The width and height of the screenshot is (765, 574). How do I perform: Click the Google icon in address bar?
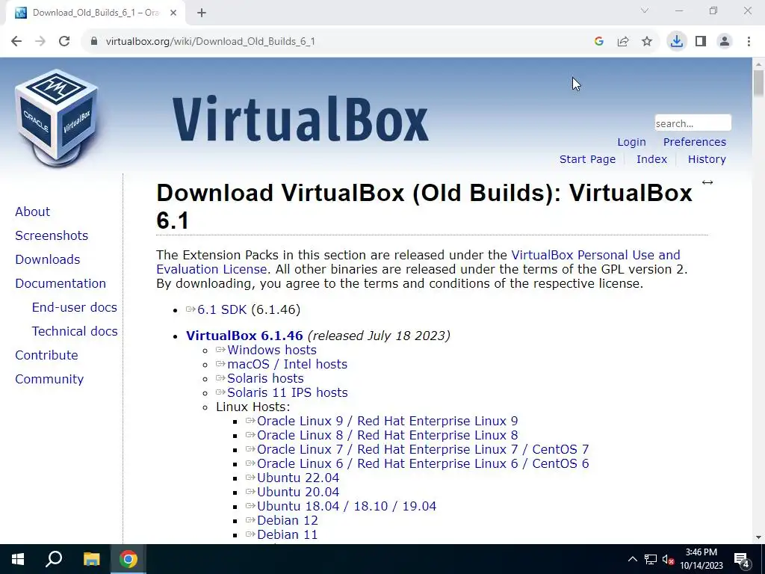point(599,42)
